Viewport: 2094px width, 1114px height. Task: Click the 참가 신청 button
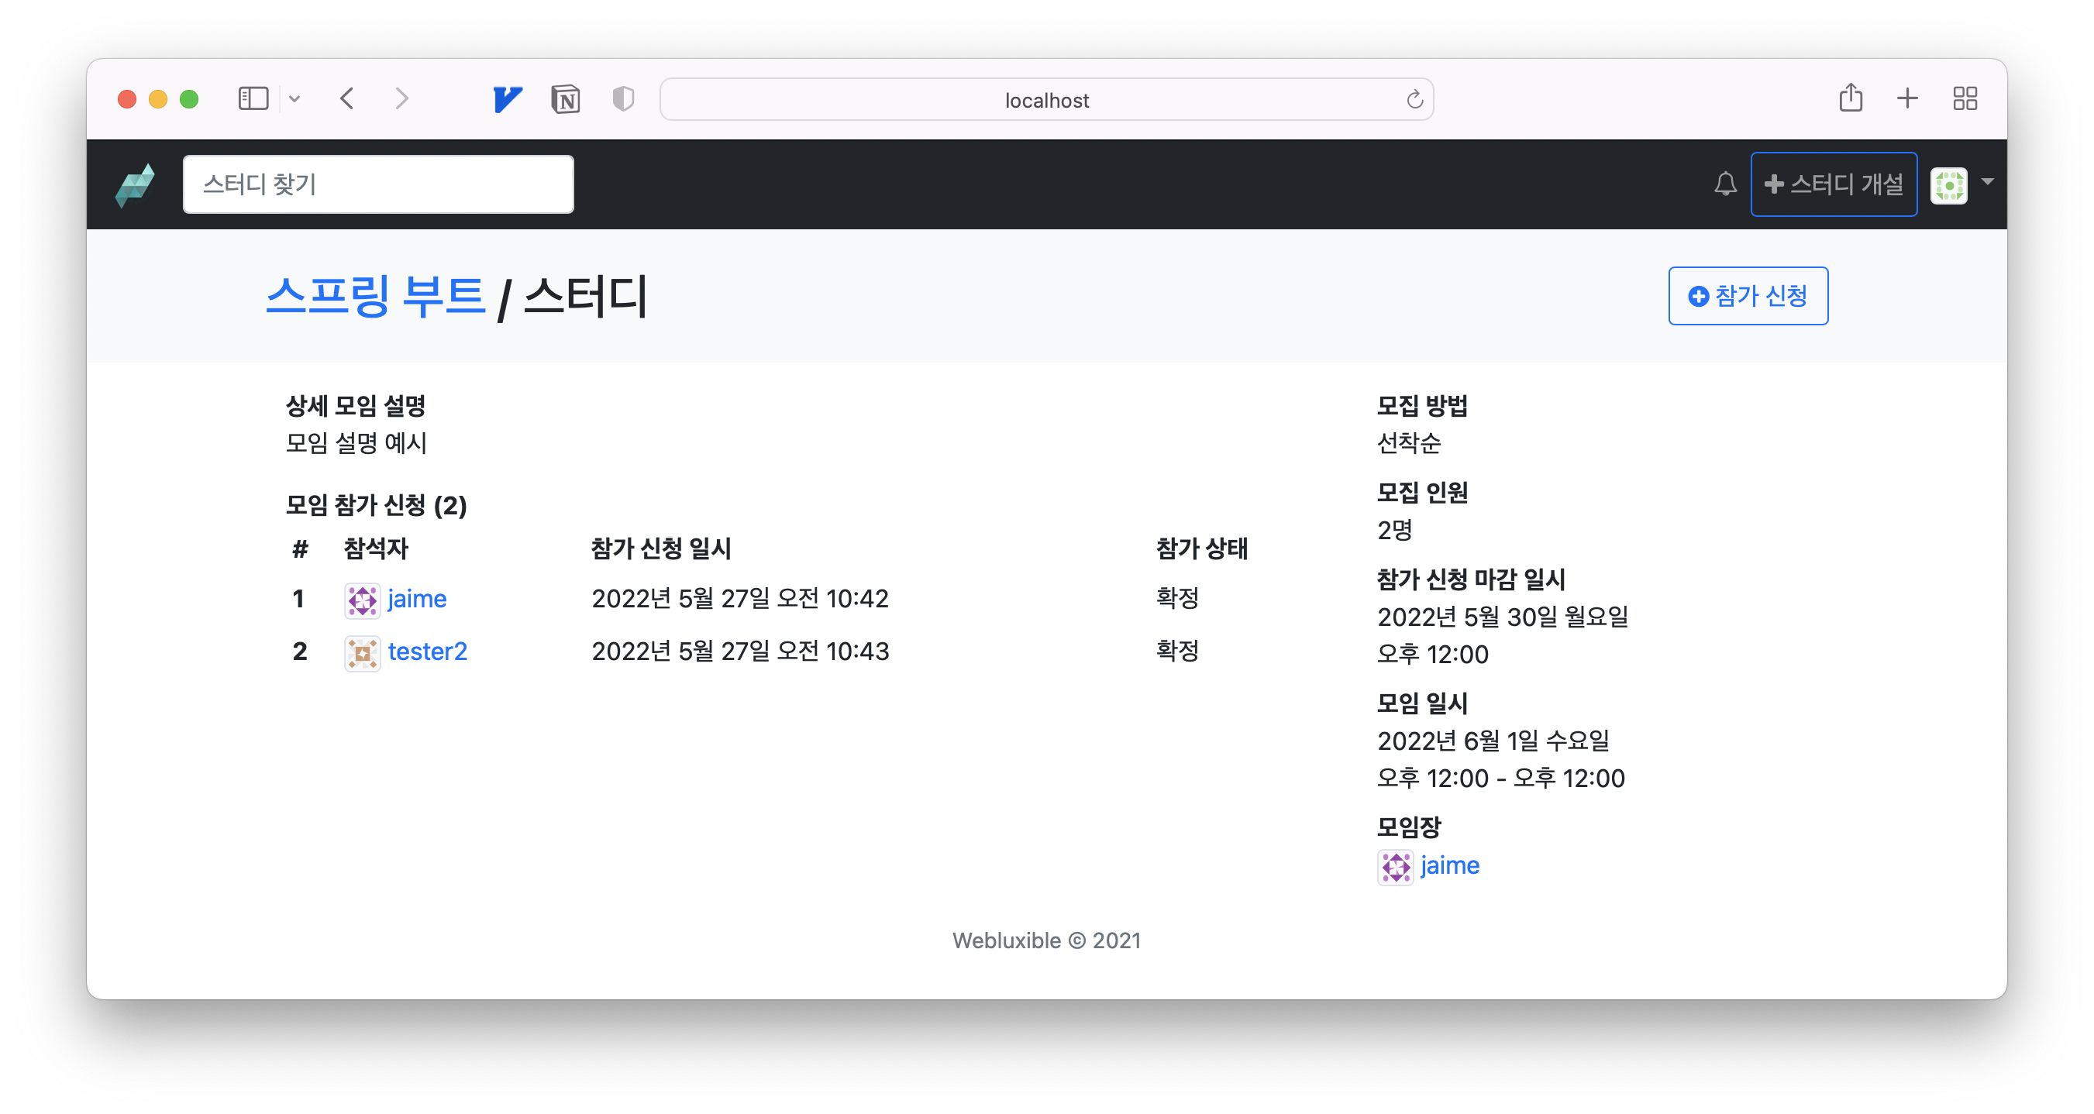point(1748,296)
